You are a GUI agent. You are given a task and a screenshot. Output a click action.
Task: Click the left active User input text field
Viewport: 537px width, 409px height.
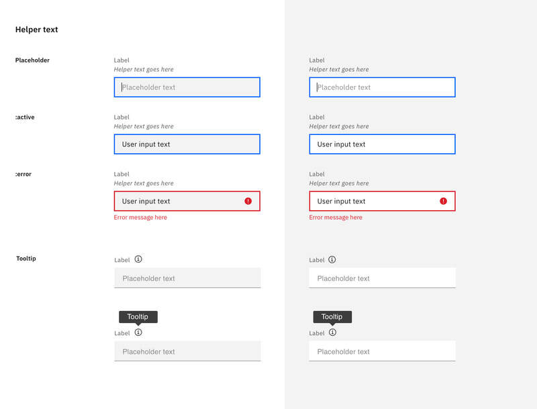187,144
